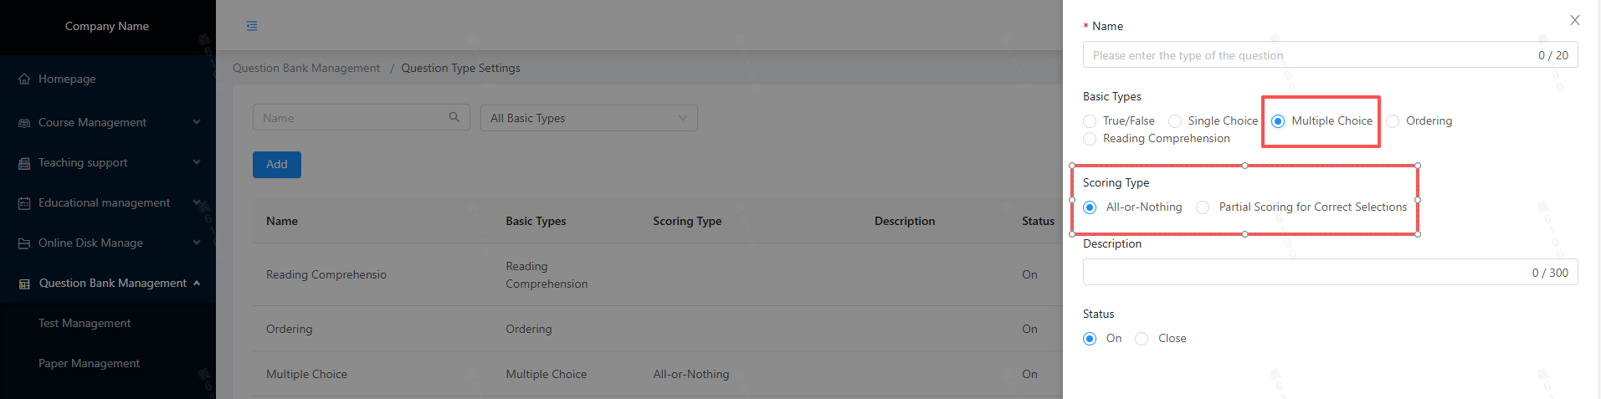Image resolution: width=1601 pixels, height=399 pixels.
Task: Close the side panel with X
Action: (1574, 20)
